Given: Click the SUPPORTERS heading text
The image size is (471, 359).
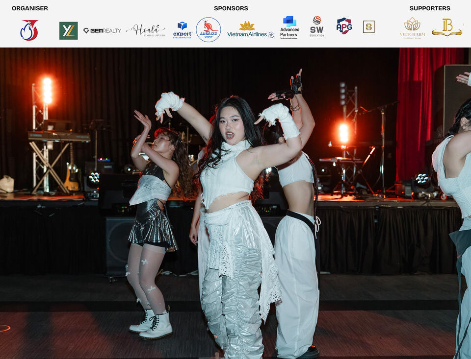Looking at the screenshot, I should (x=430, y=8).
